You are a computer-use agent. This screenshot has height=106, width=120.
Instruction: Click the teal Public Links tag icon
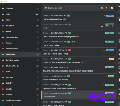click(3, 55)
